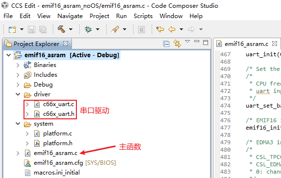The height and width of the screenshot is (178, 281).
Task: Open the Edit menu
Action: [25, 16]
